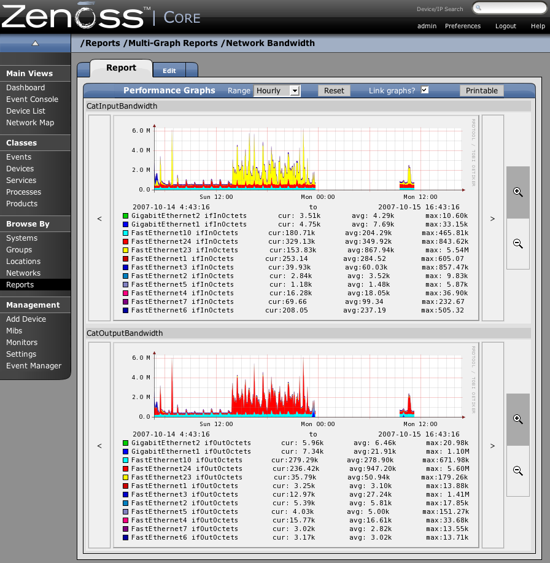Collapse the left navigation with the up arrow
Image resolution: width=550 pixels, height=563 pixels.
coord(35,44)
